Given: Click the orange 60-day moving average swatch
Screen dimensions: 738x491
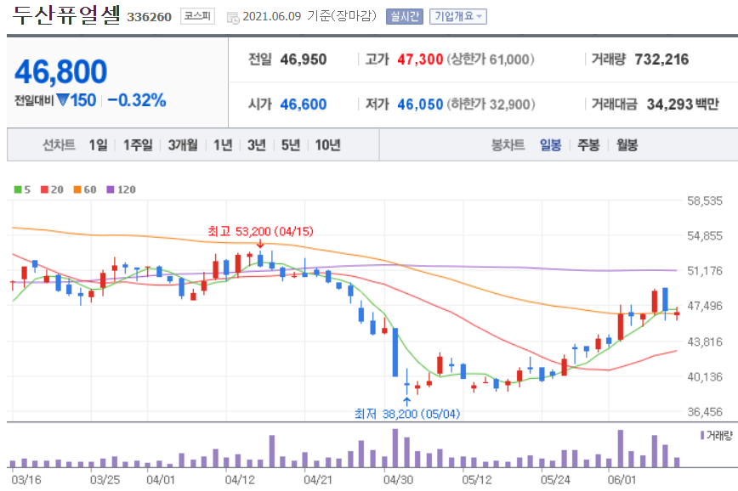Looking at the screenshot, I should click(77, 189).
